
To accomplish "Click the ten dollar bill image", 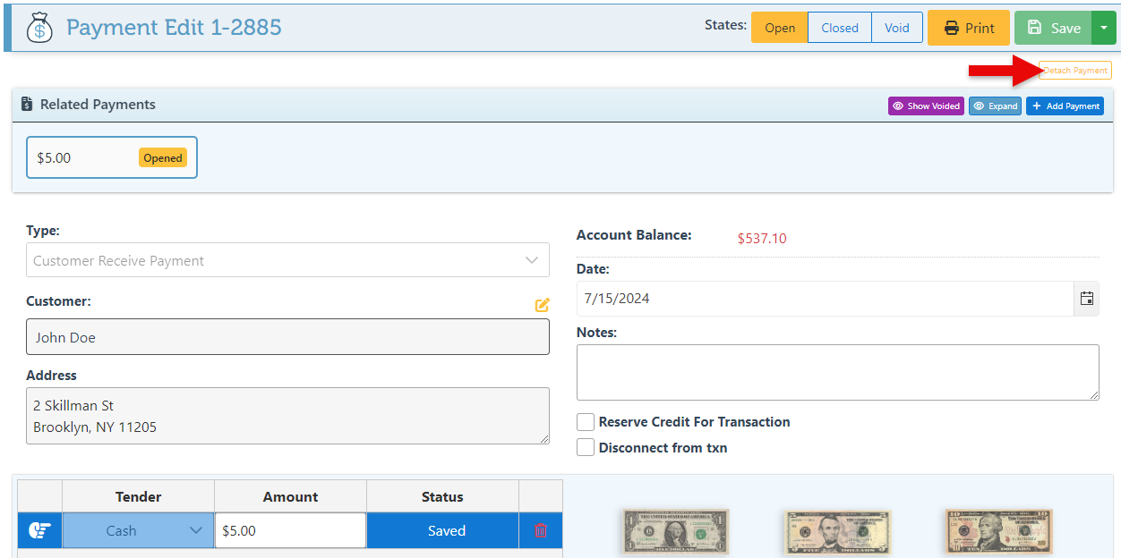I will (998, 532).
